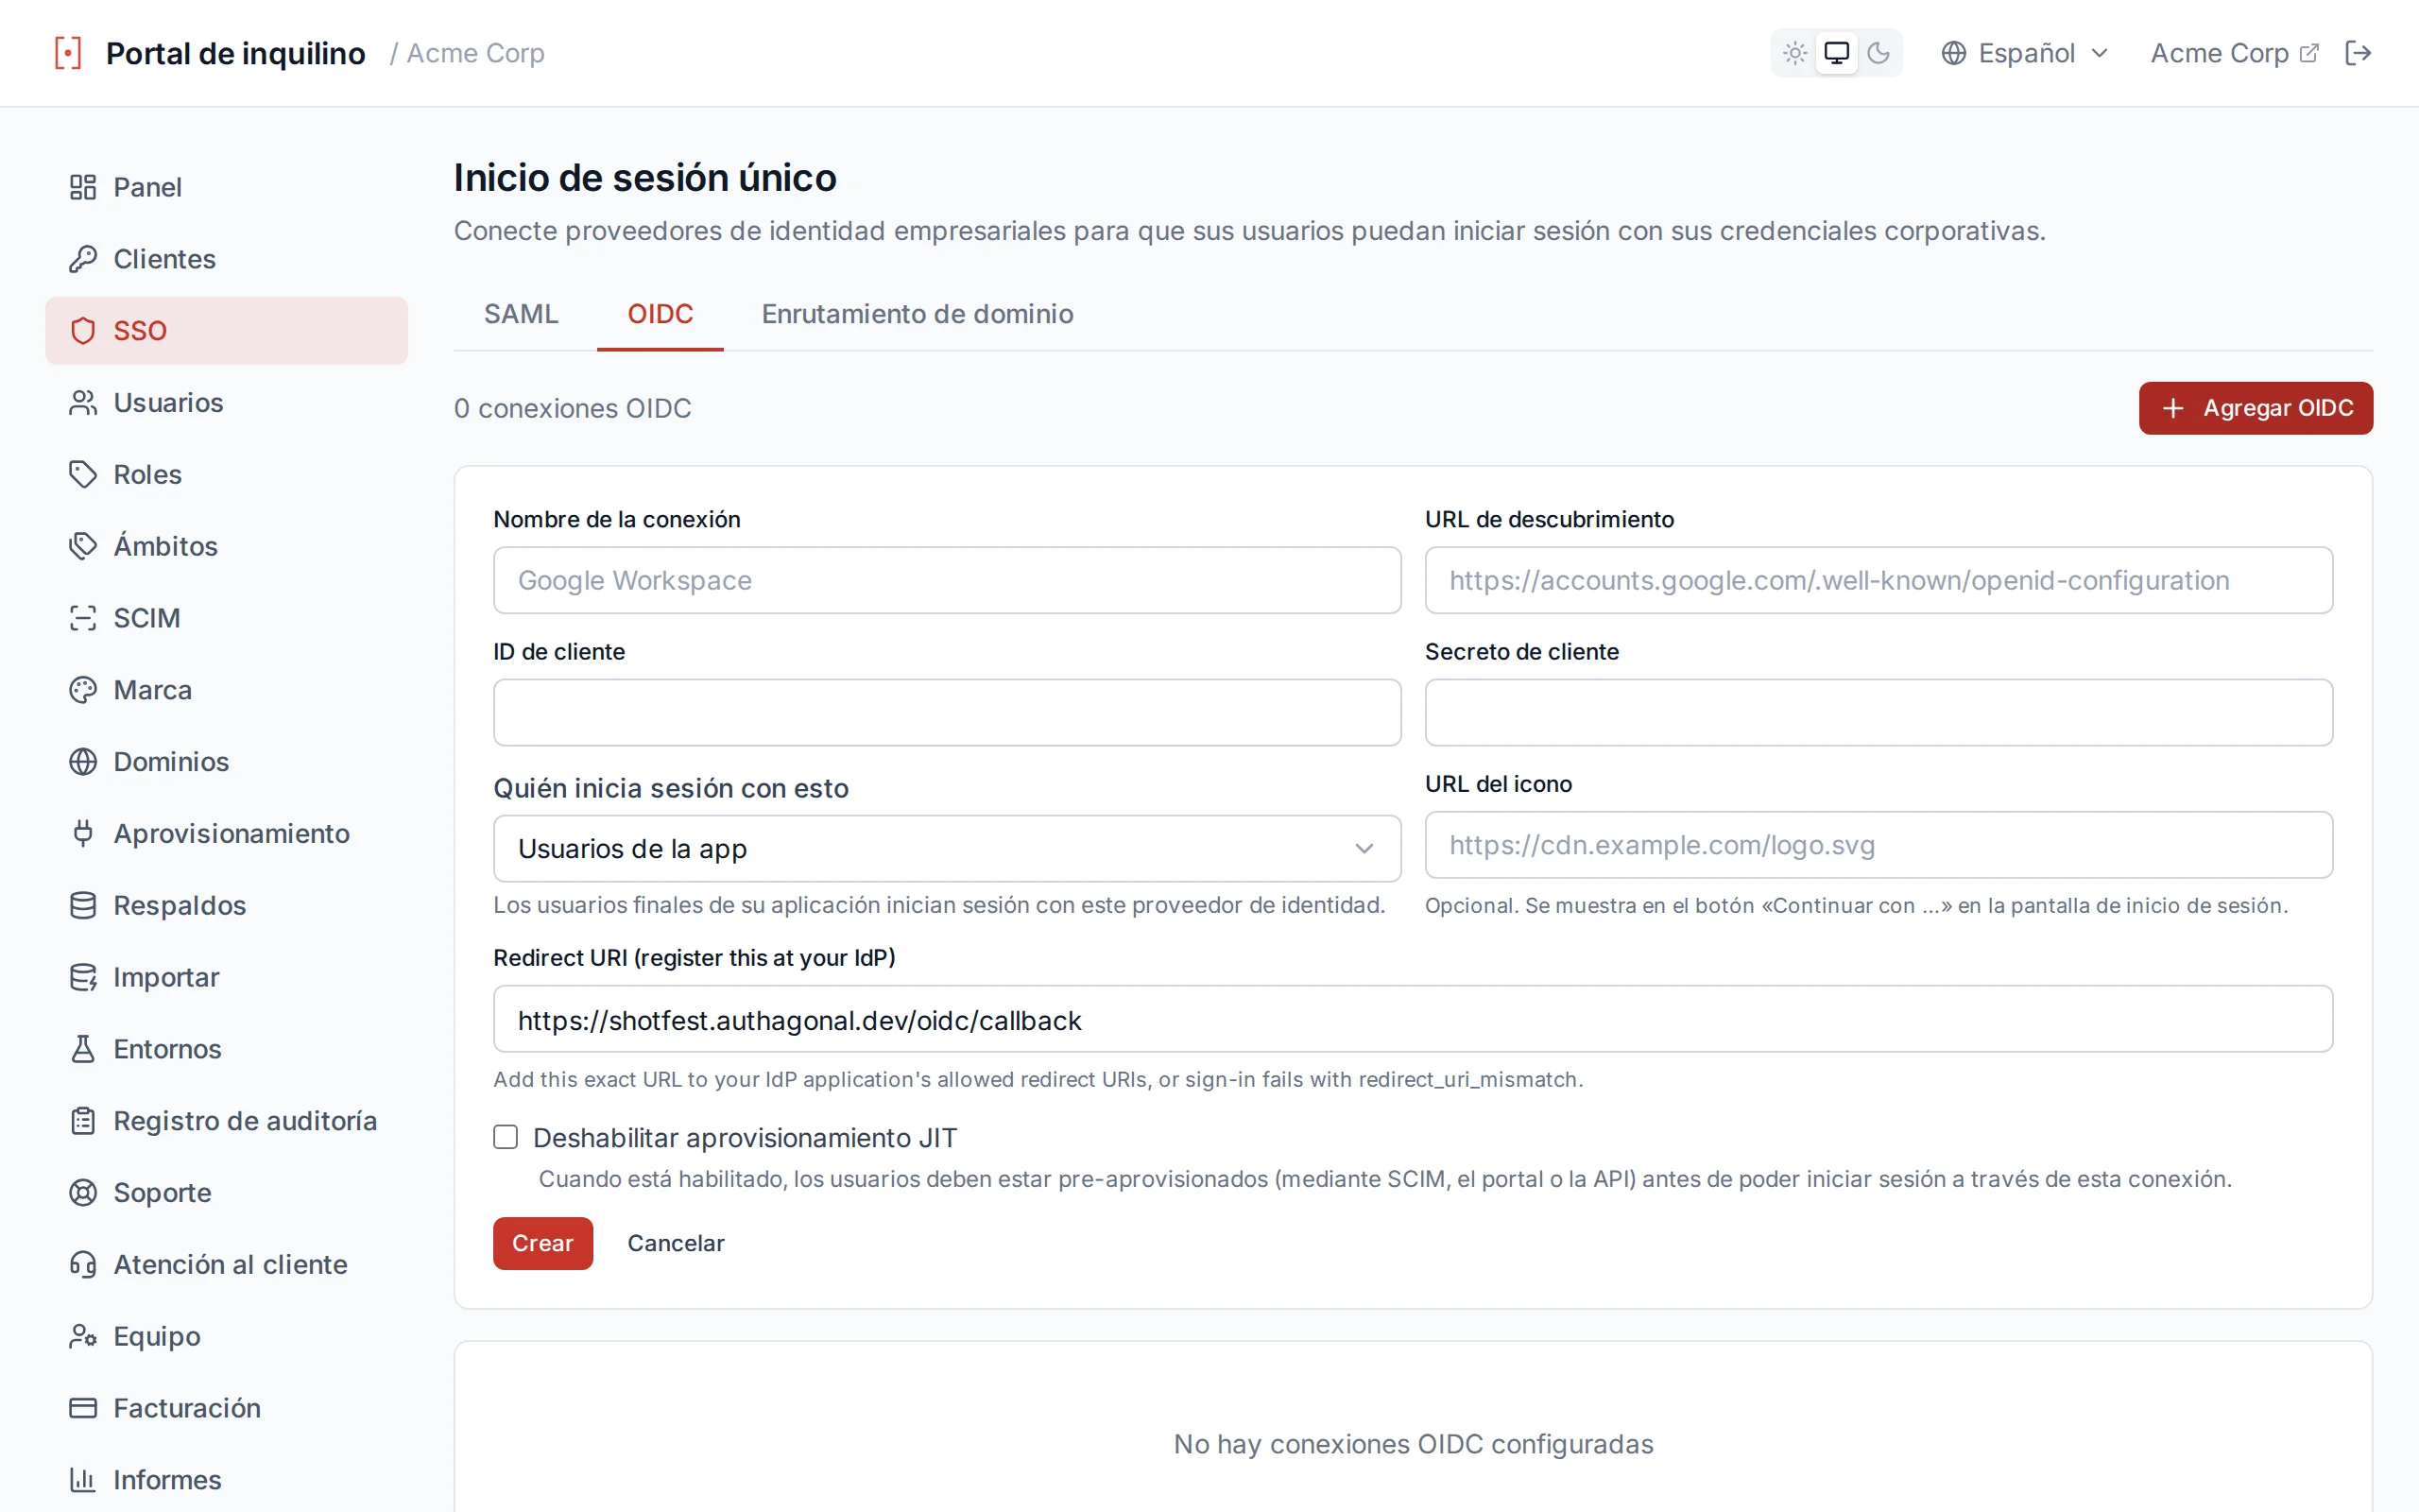
Task: Open Clientes in the sidebar
Action: (x=227, y=259)
